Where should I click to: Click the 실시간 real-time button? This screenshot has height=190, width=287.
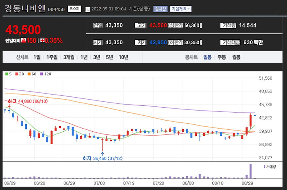160,9
